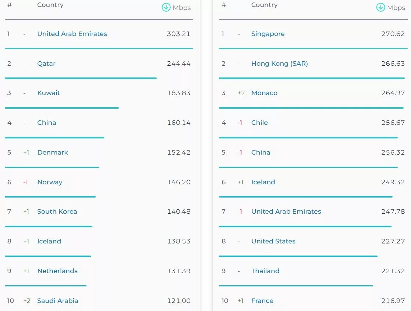
Task: Click China in the left ranking table
Action: click(47, 123)
